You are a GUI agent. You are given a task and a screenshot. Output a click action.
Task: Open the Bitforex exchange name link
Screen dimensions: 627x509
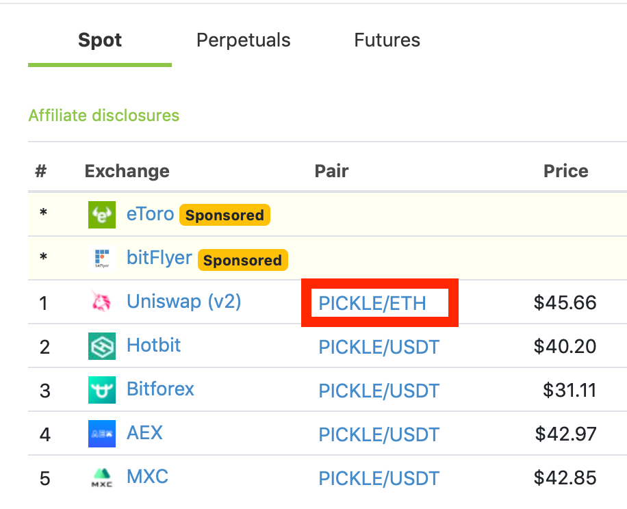point(160,389)
